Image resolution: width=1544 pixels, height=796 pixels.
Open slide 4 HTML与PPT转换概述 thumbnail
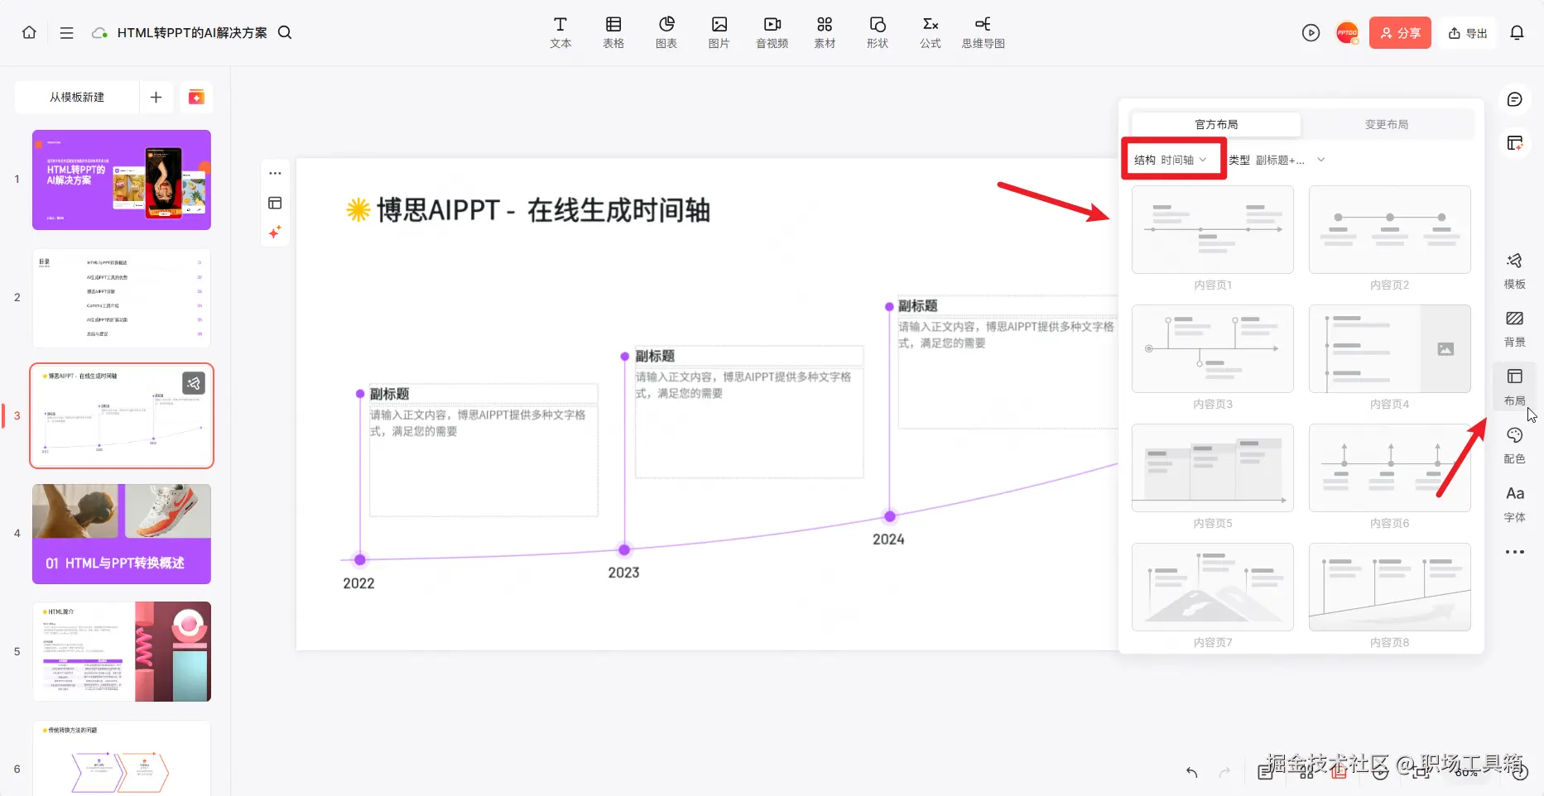coord(122,534)
